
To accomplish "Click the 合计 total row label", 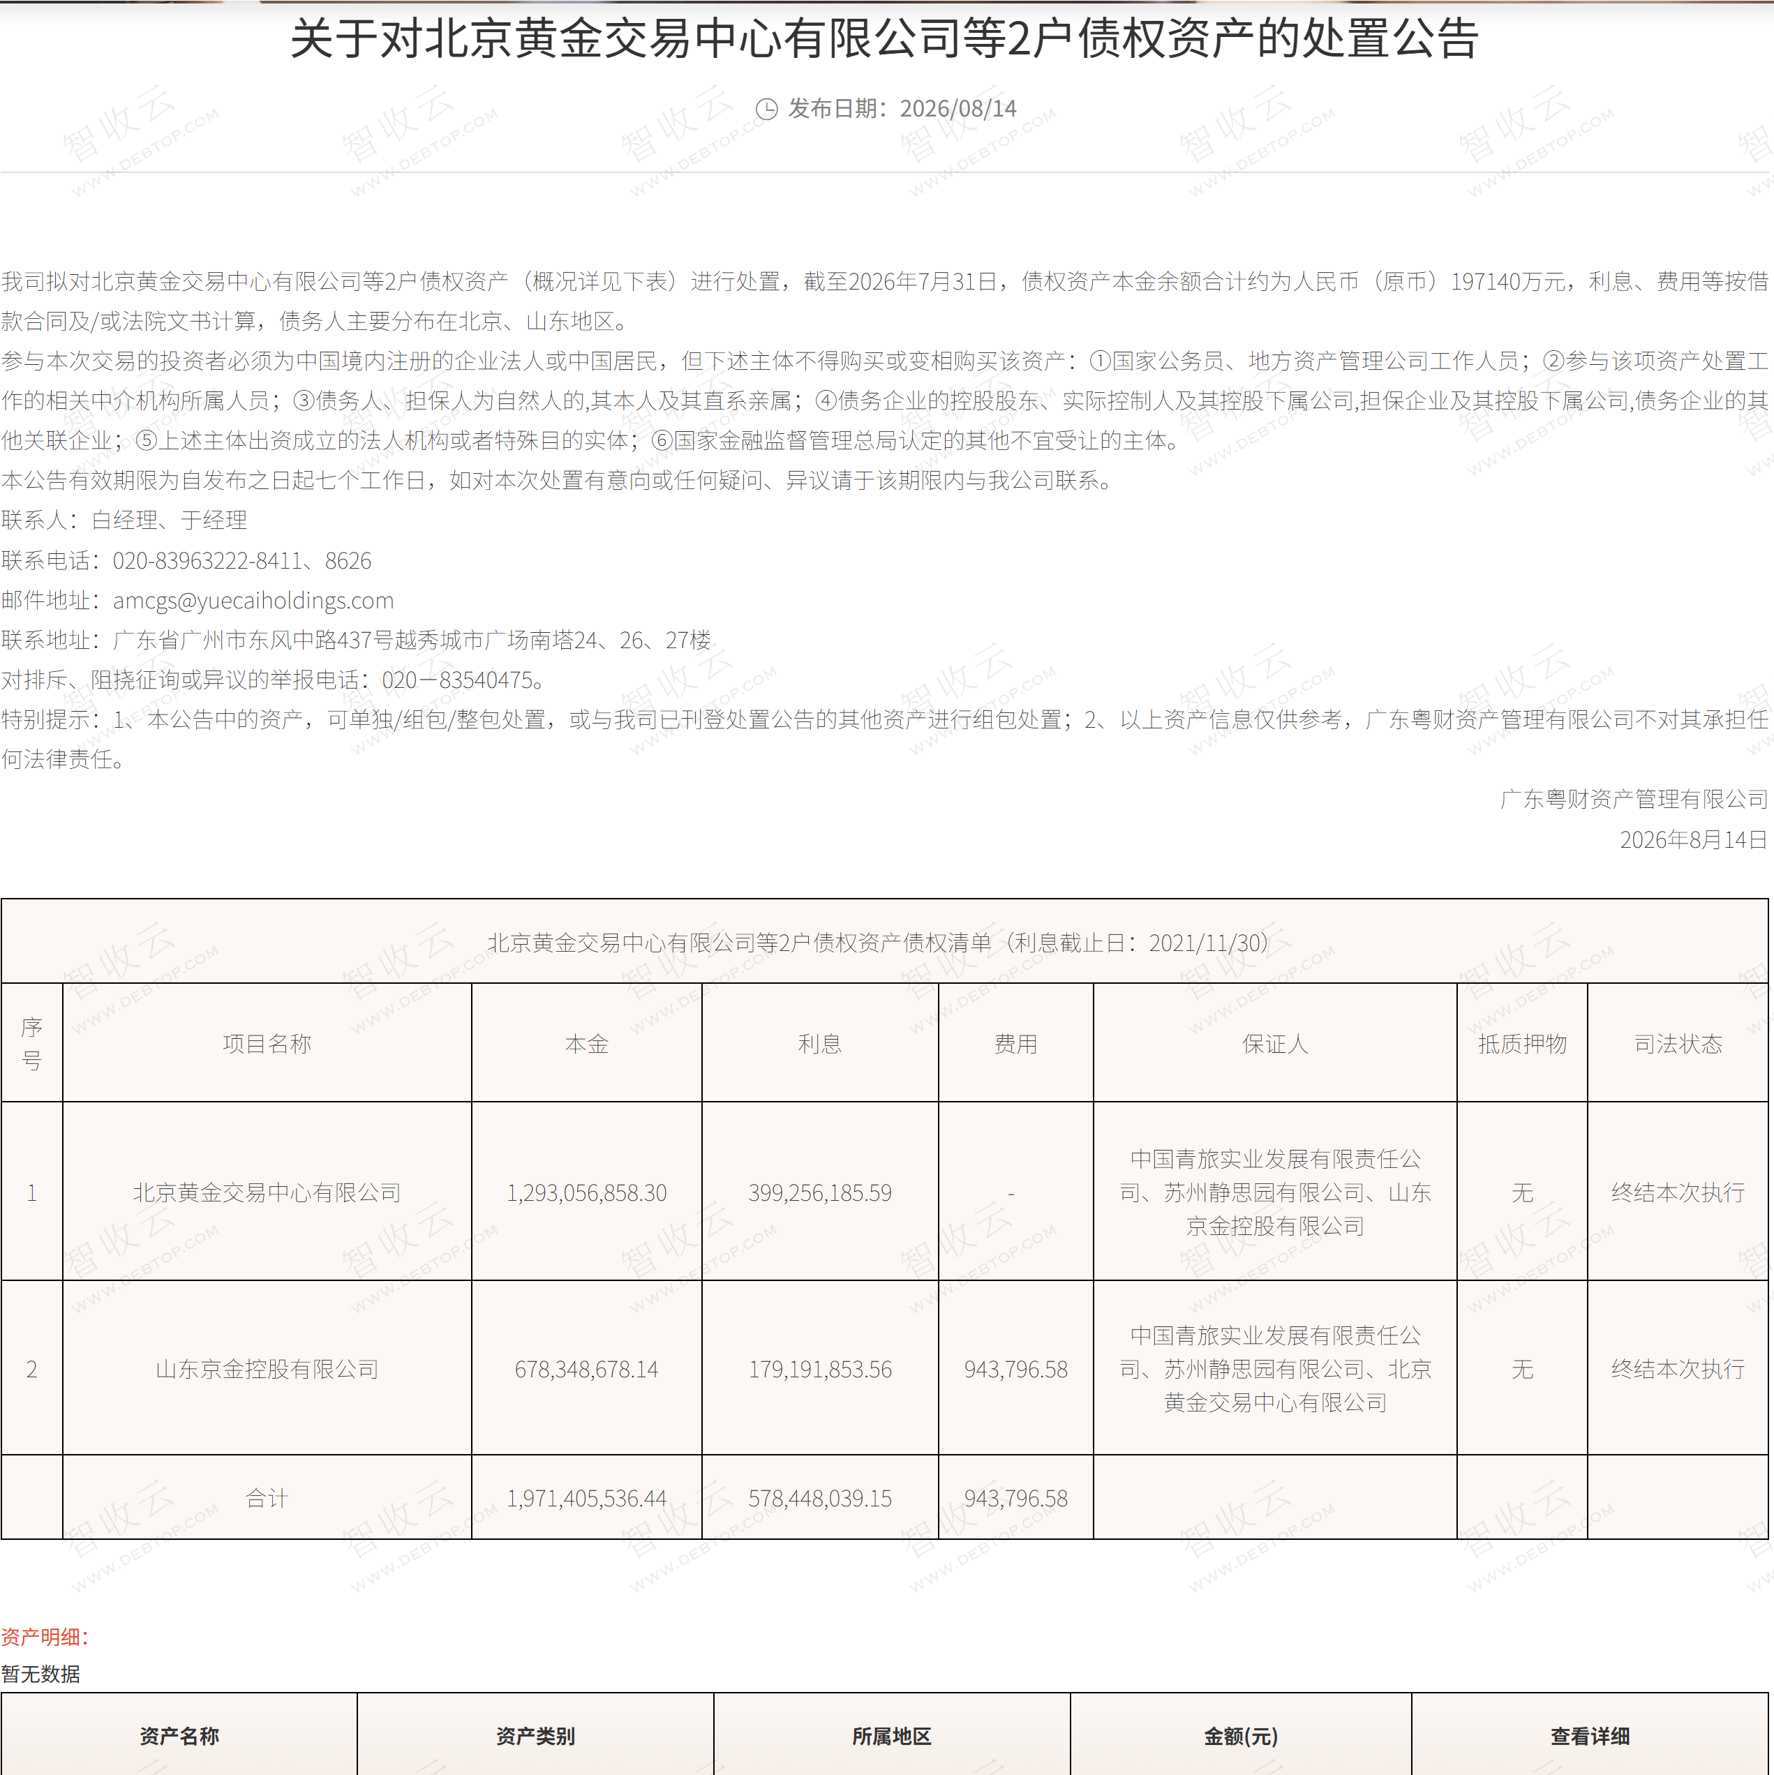I will point(267,1499).
